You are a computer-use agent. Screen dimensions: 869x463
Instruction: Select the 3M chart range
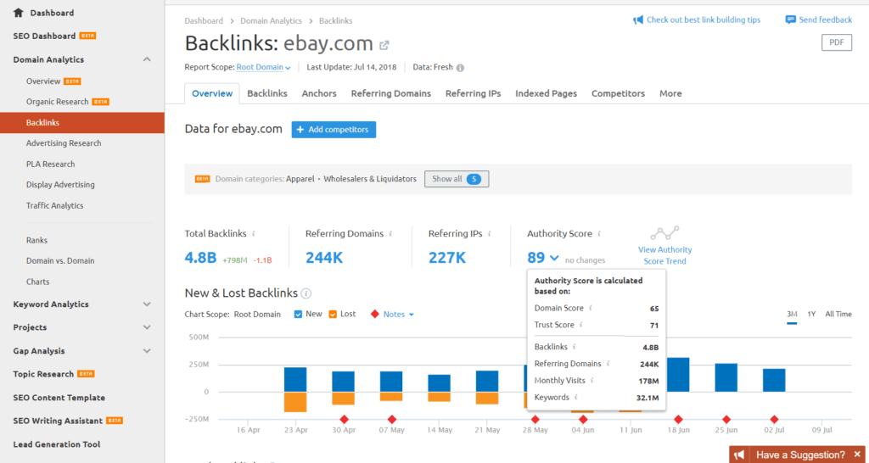[792, 315]
